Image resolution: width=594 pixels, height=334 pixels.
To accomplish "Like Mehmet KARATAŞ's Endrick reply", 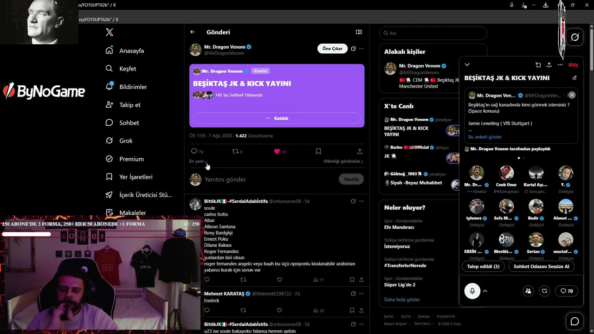I will click(x=279, y=310).
